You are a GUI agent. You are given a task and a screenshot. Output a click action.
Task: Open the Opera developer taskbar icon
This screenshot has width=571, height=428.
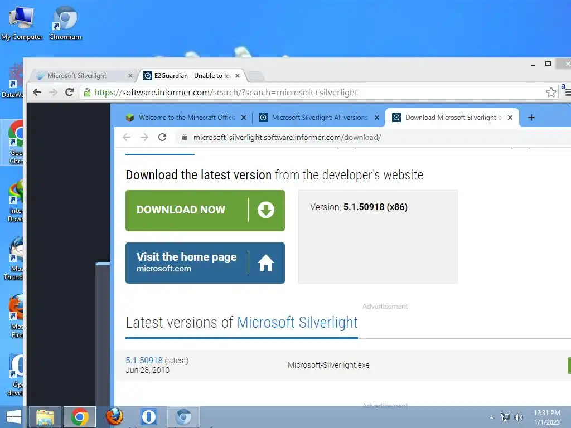click(x=148, y=417)
